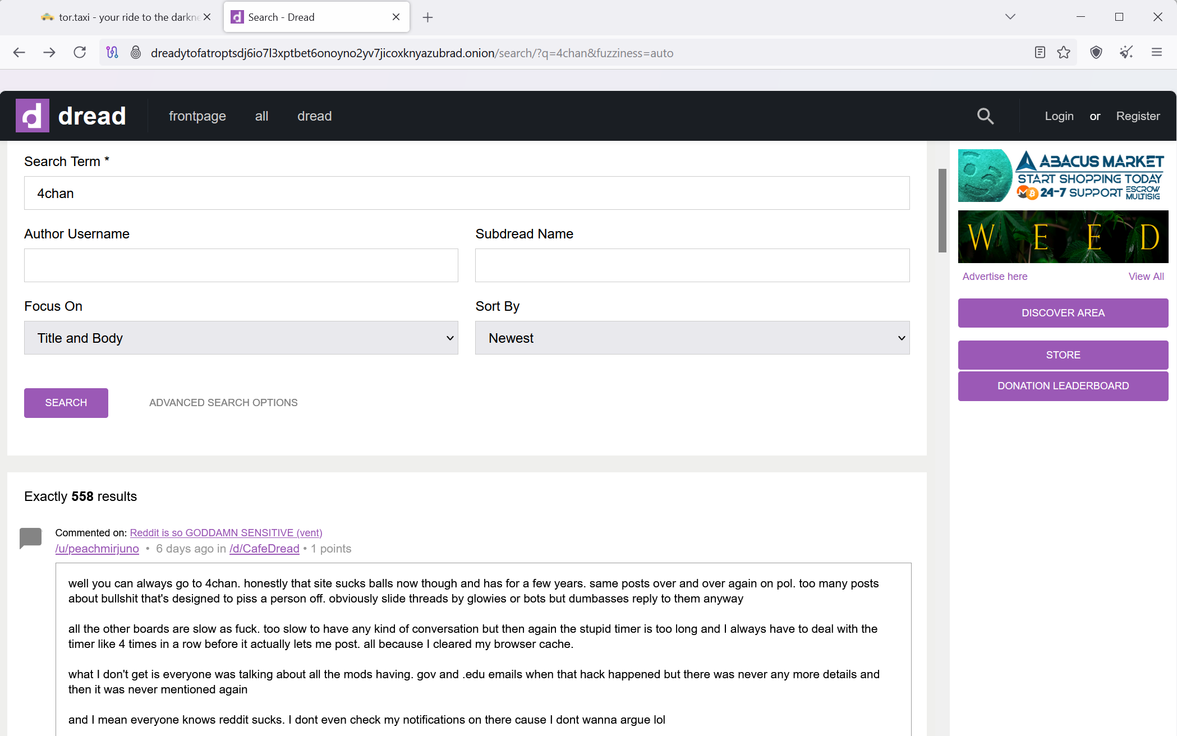This screenshot has width=1177, height=736.
Task: Click the browser forward arrow
Action: click(49, 53)
